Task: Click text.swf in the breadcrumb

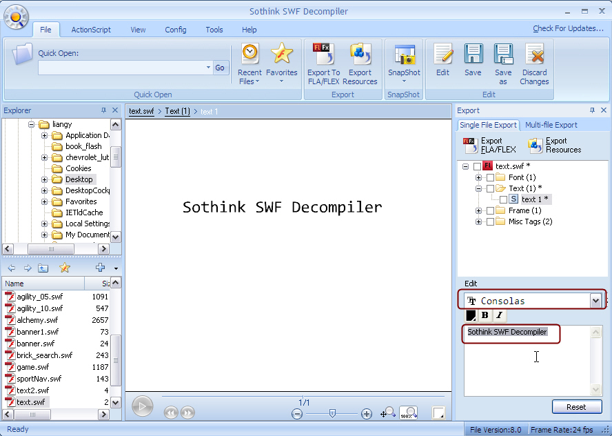Action: click(141, 111)
